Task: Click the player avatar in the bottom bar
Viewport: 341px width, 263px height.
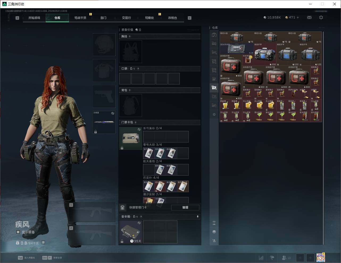Action: coord(321,257)
